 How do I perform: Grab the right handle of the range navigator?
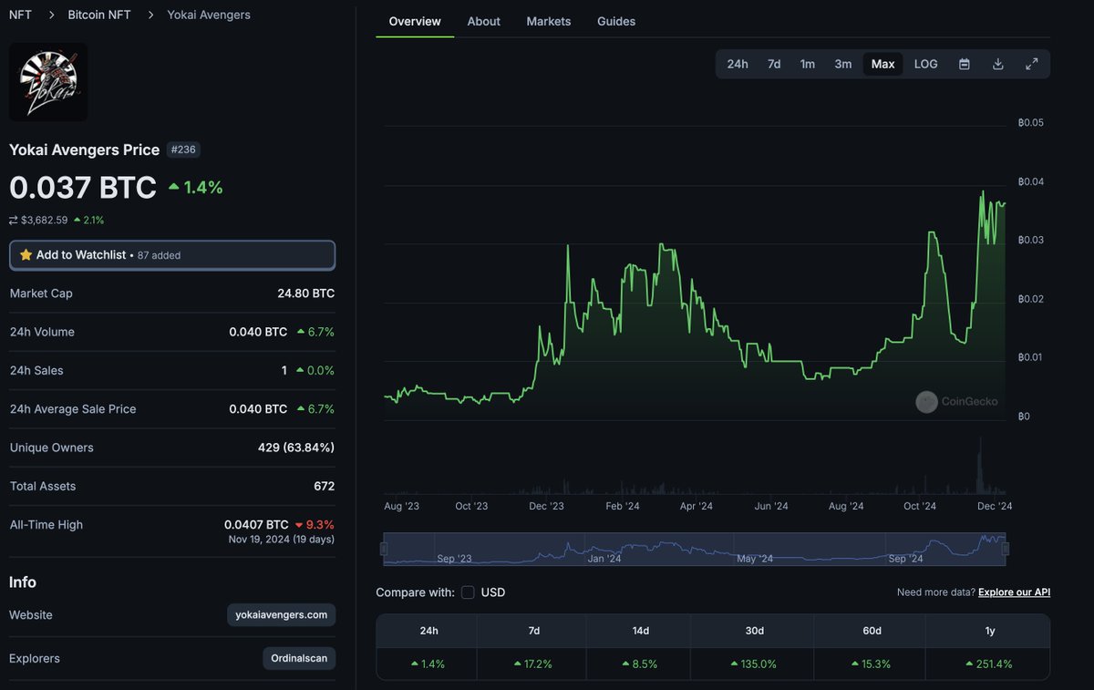[x=1006, y=549]
